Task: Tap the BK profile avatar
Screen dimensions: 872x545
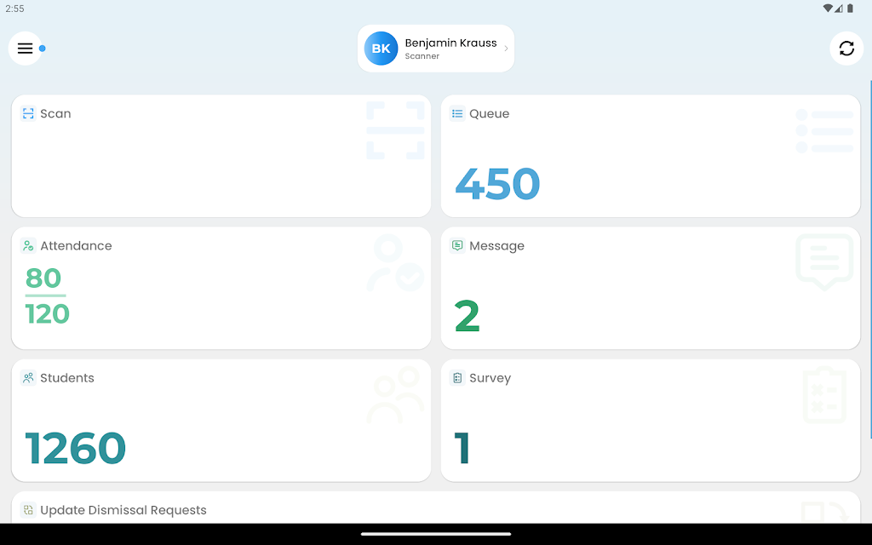Action: [x=381, y=49]
